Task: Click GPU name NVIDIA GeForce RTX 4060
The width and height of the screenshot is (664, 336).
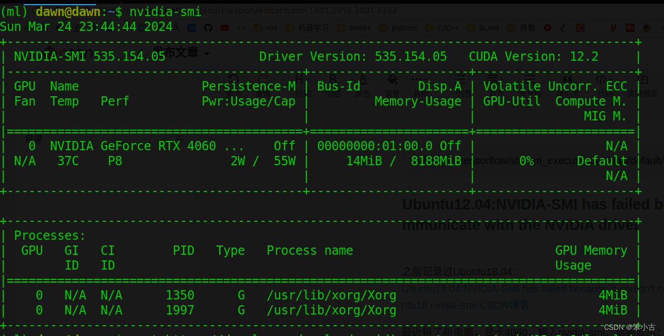Action: click(133, 146)
